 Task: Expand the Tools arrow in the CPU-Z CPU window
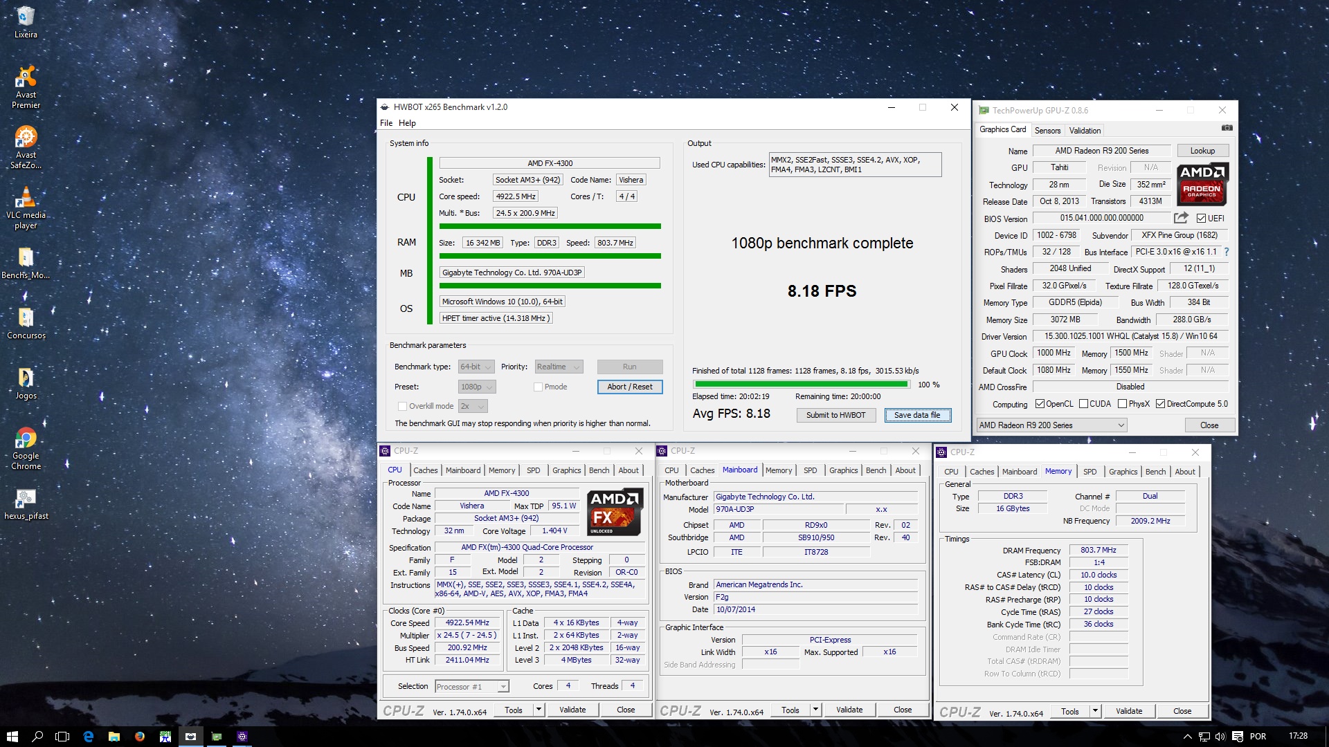539,710
